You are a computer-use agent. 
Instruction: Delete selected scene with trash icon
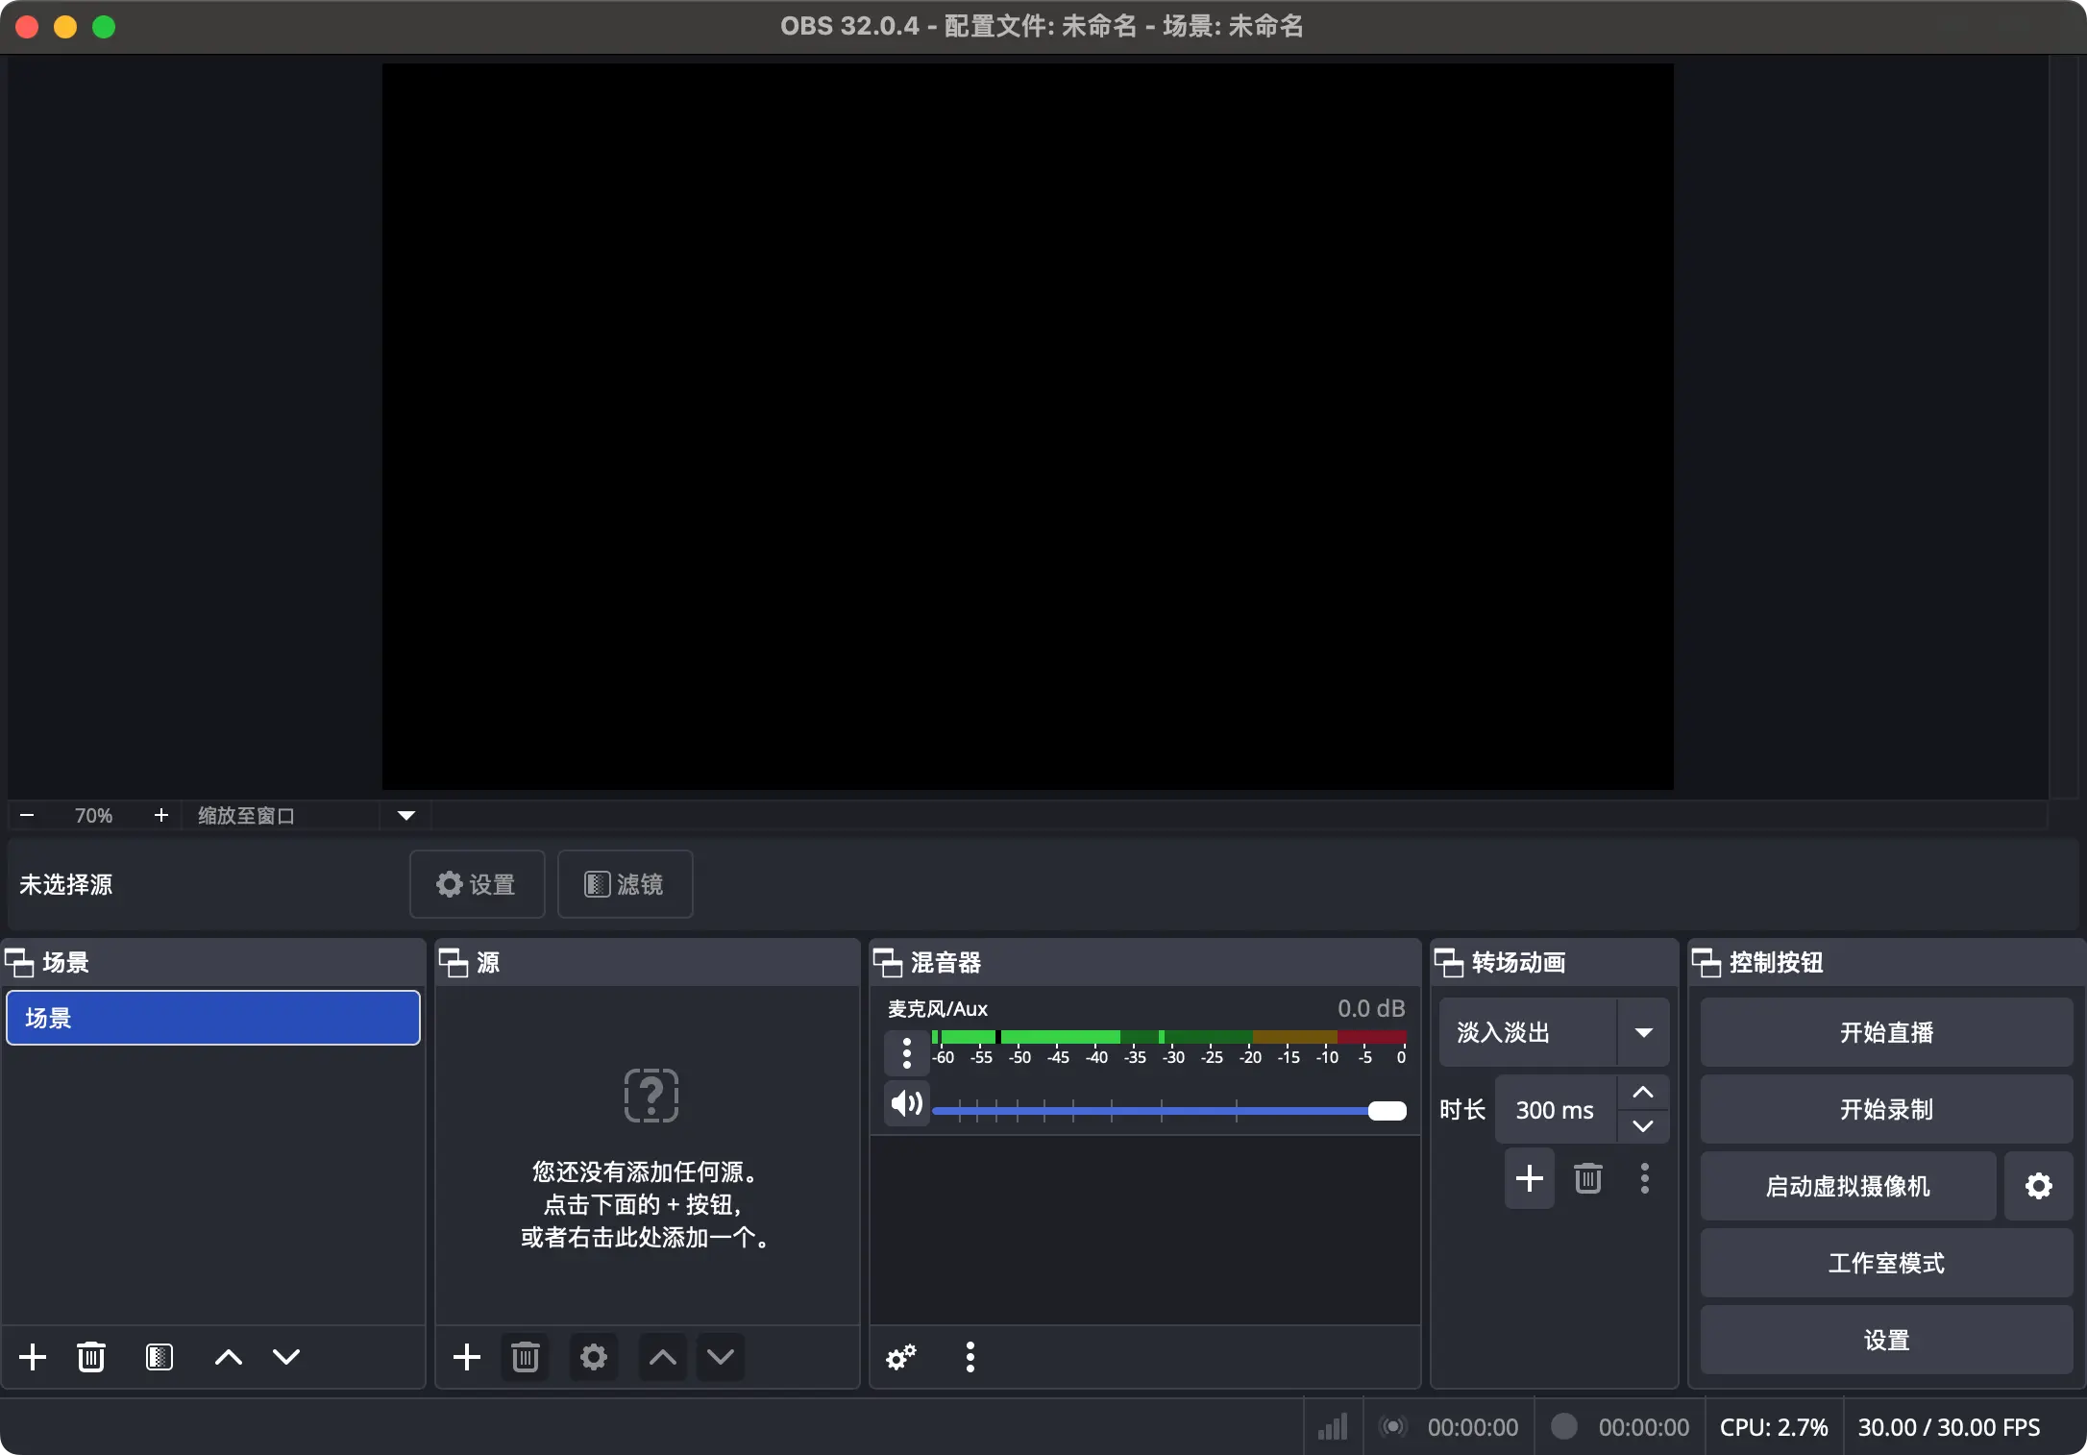91,1356
